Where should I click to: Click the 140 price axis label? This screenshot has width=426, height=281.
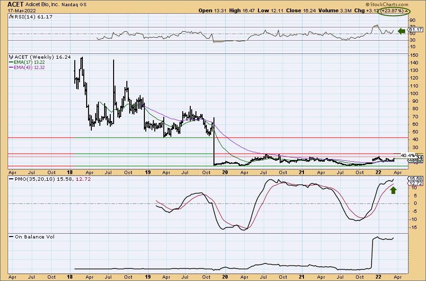[414, 63]
